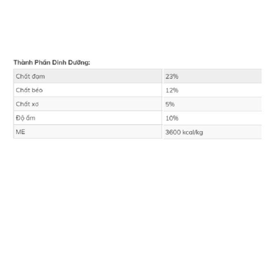Viewport: 273px width, 273px height.
Task: Click the 'kcal/kg' unit text
Action: click(x=193, y=132)
